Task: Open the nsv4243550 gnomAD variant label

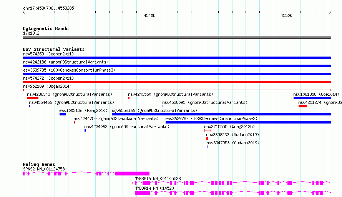Action: pos(171,94)
